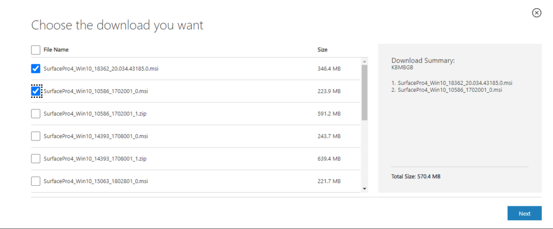Click the File Name column header
Screen dimensions: 553x229
click(56, 50)
